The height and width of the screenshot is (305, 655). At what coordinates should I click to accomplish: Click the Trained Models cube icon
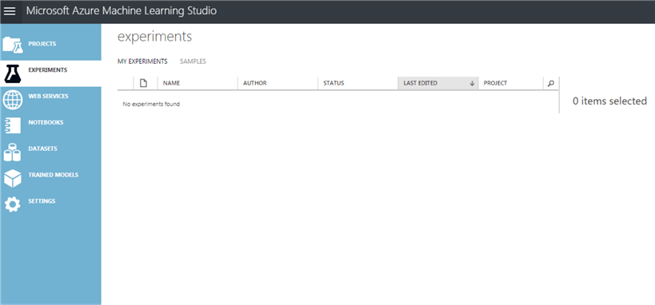click(x=13, y=179)
